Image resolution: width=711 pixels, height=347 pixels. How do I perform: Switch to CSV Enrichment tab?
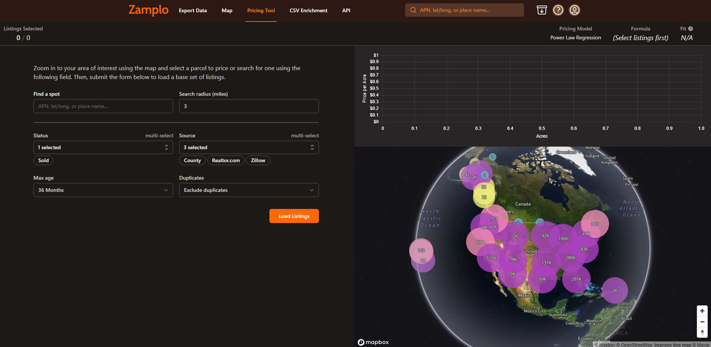click(308, 10)
